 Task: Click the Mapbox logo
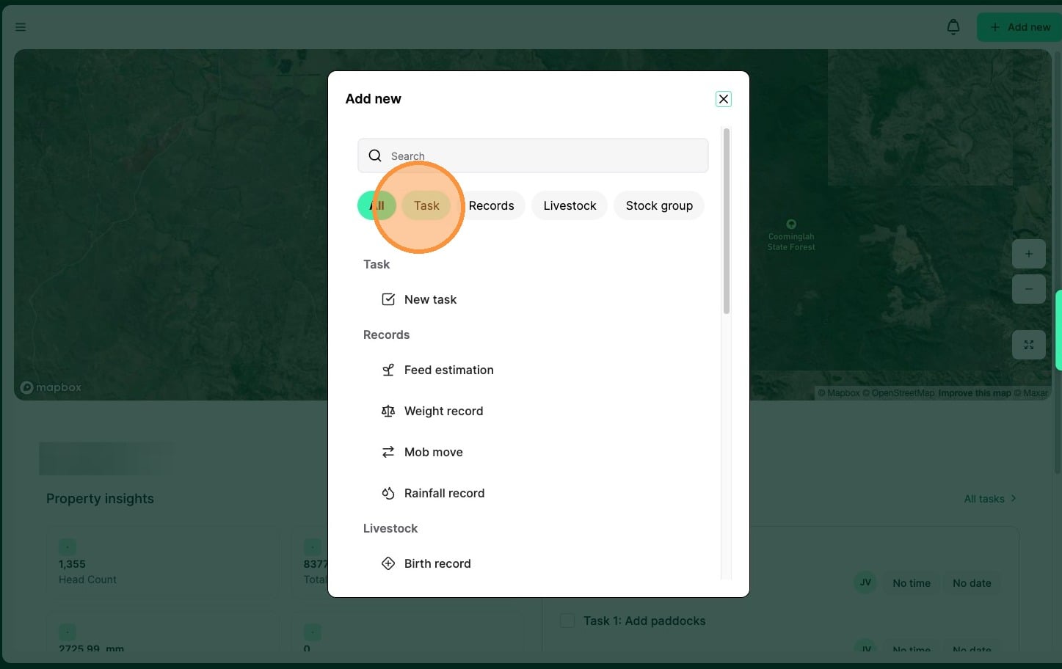(51, 387)
